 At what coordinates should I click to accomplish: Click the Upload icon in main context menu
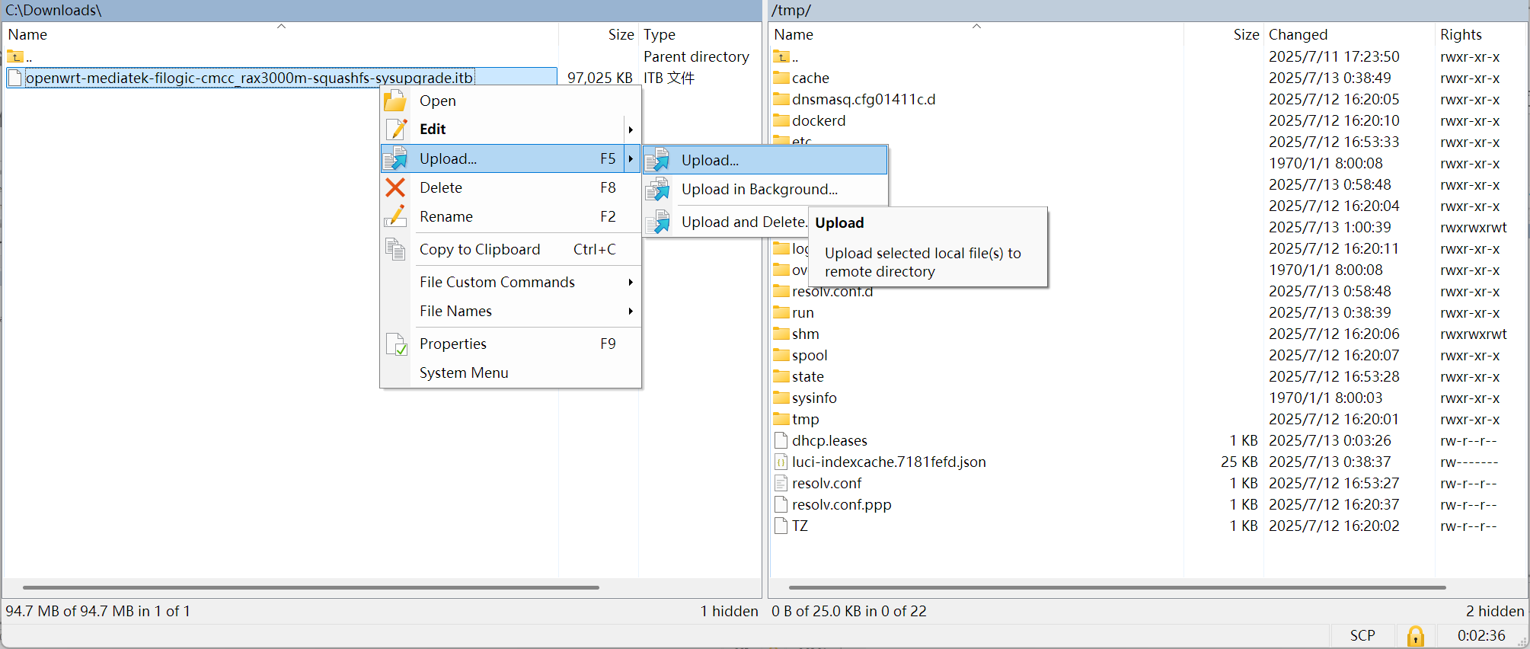pos(395,158)
